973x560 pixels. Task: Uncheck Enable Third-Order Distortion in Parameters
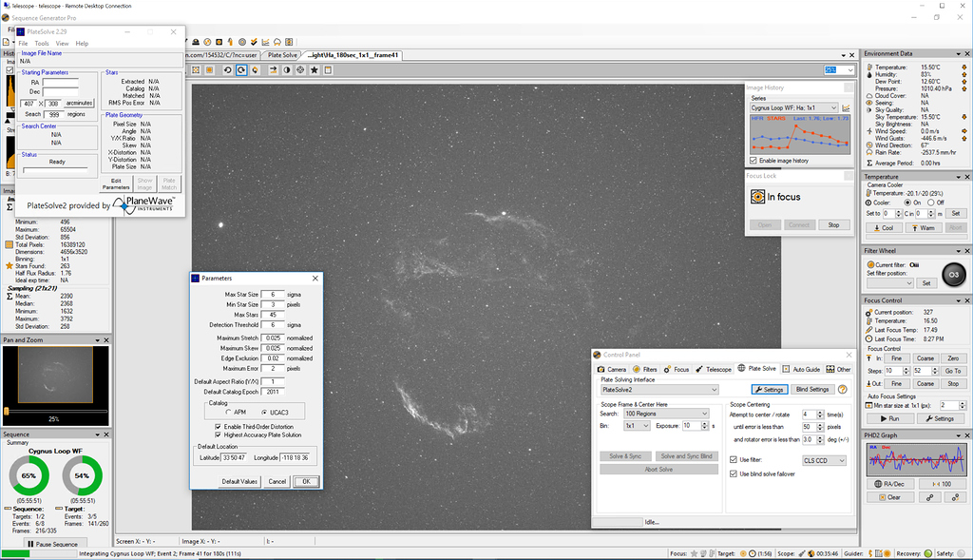218,427
